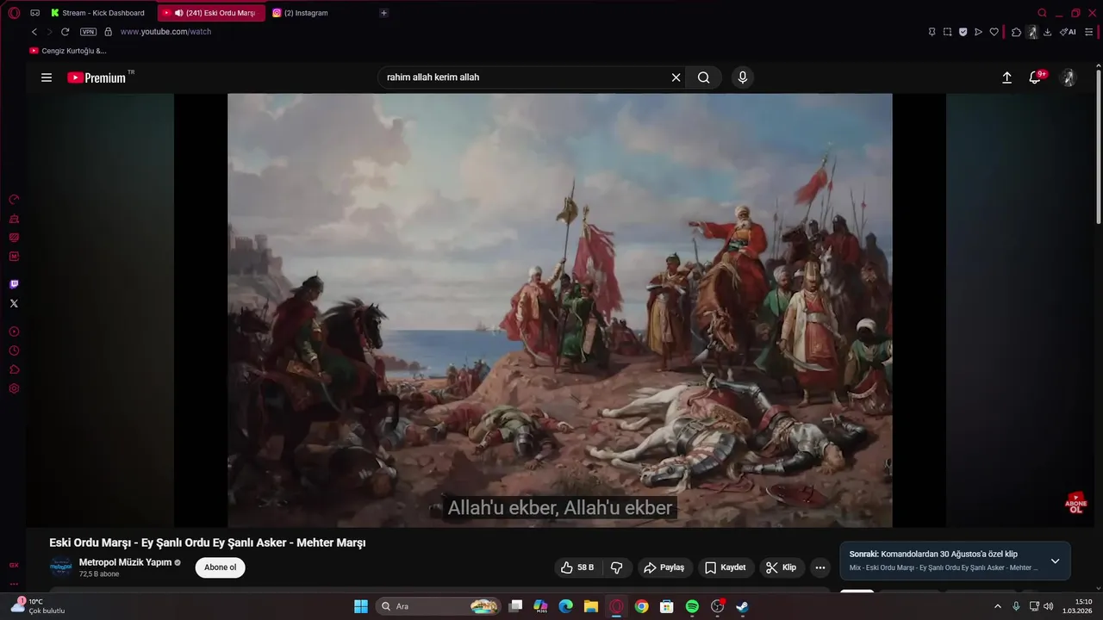Open Steam from taskbar
Viewport: 1103px width, 620px height.
click(x=743, y=606)
